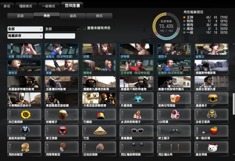Select the hamburger hat 漢堡帽子
Viewport: 235px width, 161px height.
click(x=211, y=100)
